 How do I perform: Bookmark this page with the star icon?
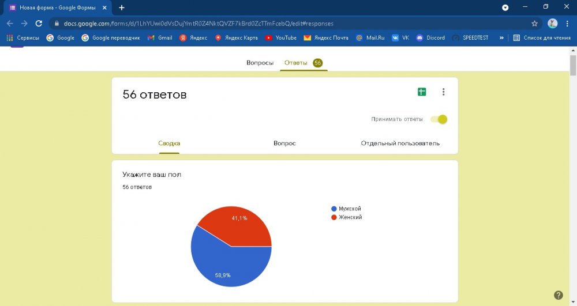tap(534, 24)
